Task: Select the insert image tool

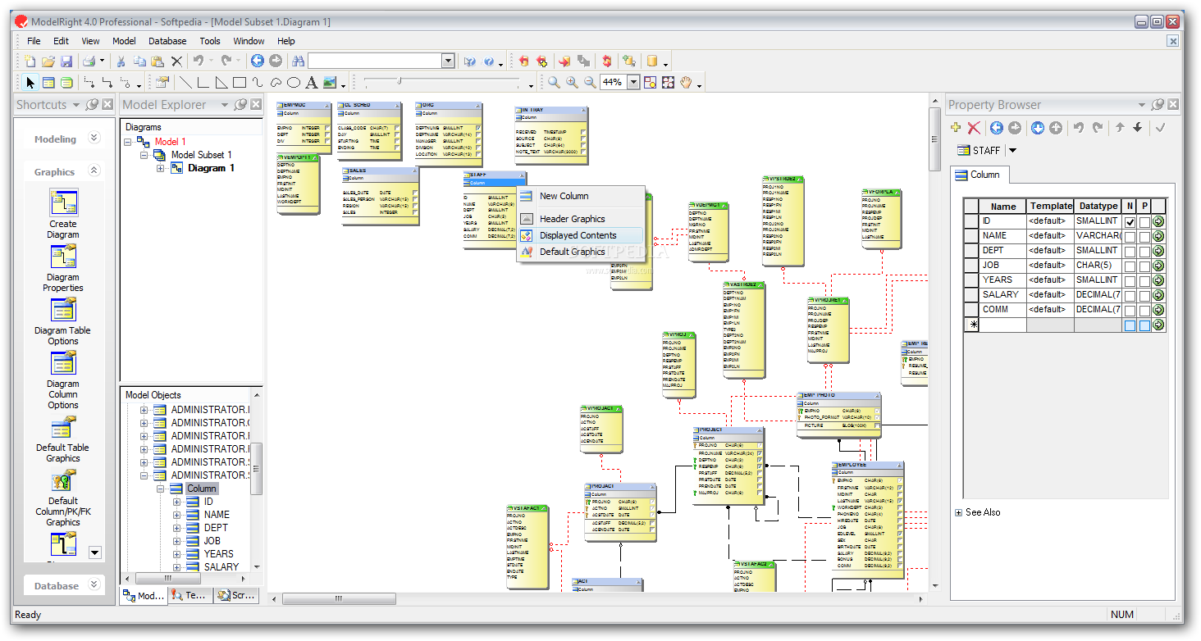Action: click(x=330, y=83)
